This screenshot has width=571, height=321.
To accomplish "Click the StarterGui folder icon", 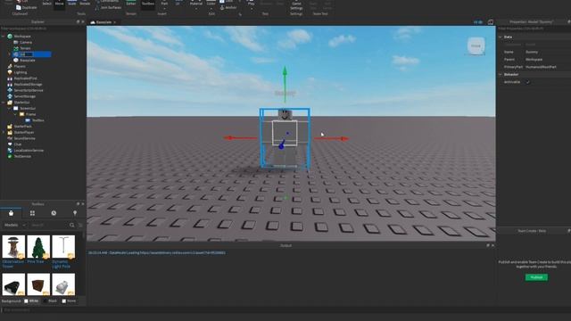I will [x=10, y=103].
